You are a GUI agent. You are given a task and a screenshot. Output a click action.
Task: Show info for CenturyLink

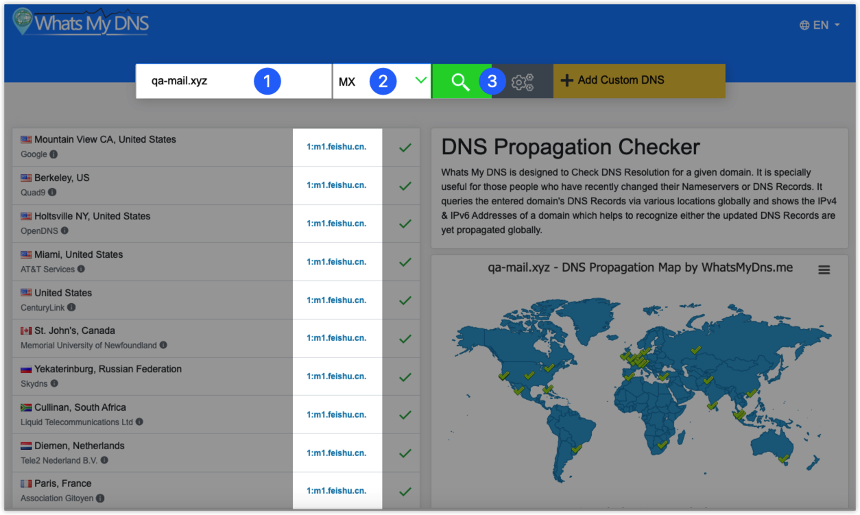(71, 308)
